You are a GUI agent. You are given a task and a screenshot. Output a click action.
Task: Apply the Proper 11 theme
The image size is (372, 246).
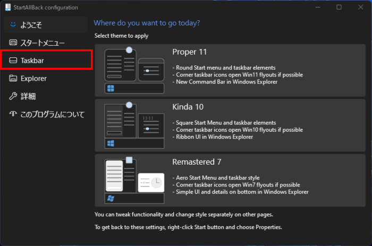(230, 70)
